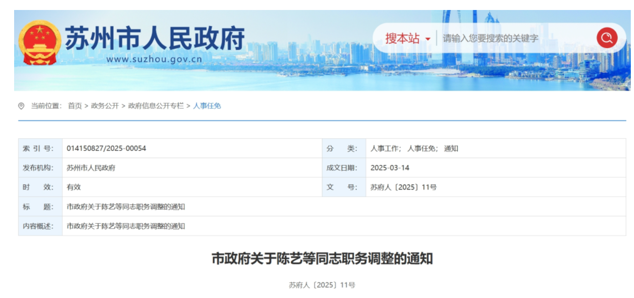Click the 内容概述 label cell

(x=40, y=226)
